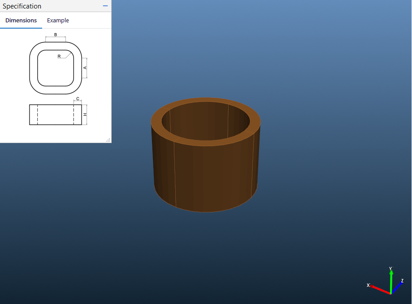Click the panel resize grip corner
Viewport: 412px width, 304px height.
pyautogui.click(x=108, y=140)
